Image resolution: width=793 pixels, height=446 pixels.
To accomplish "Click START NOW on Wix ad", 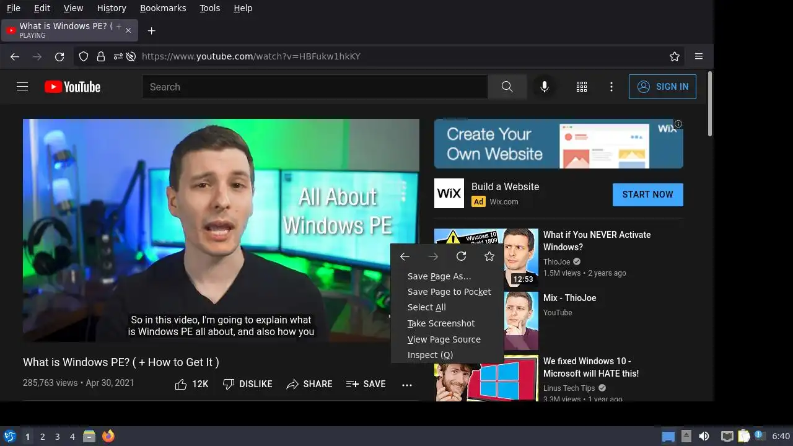I will [x=647, y=195].
